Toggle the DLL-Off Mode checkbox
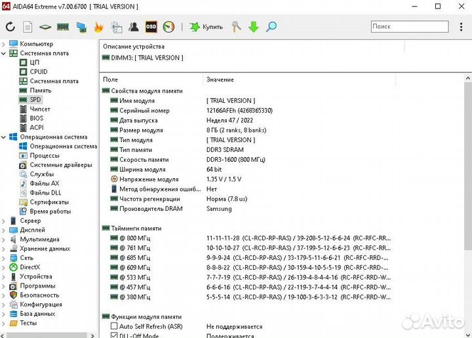472x338 pixels. pyautogui.click(x=114, y=335)
